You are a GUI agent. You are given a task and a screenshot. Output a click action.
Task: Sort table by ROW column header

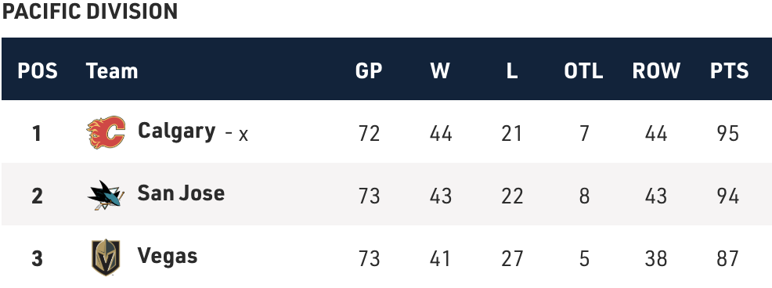(x=656, y=71)
